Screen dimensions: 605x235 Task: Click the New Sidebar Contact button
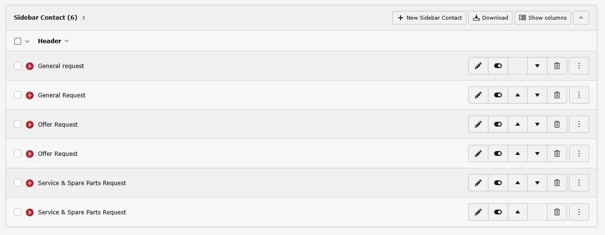tap(429, 18)
